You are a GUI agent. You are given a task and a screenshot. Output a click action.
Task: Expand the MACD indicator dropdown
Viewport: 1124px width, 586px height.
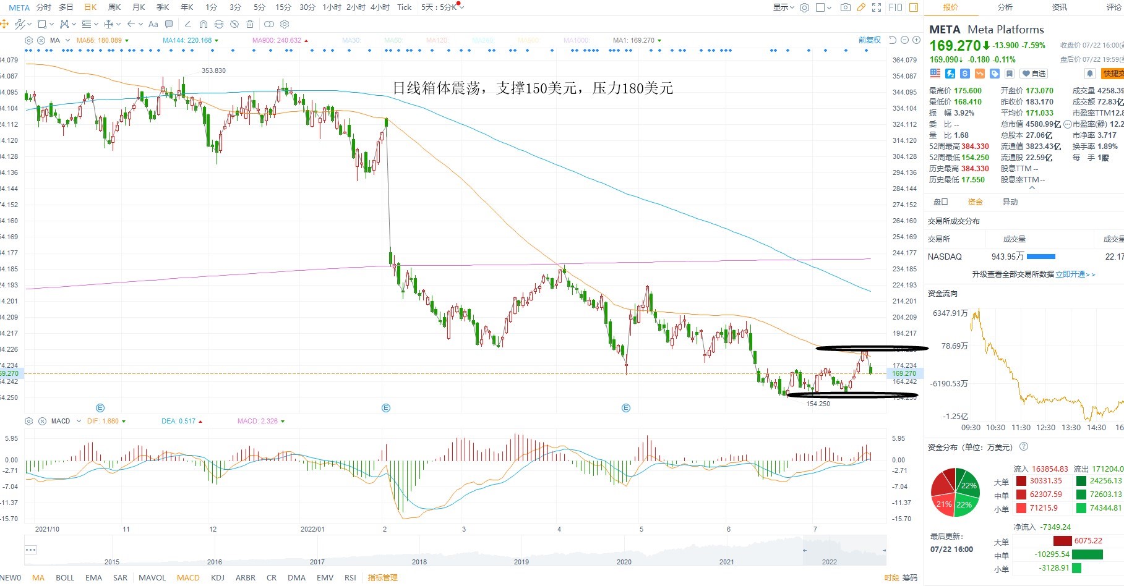(x=79, y=421)
